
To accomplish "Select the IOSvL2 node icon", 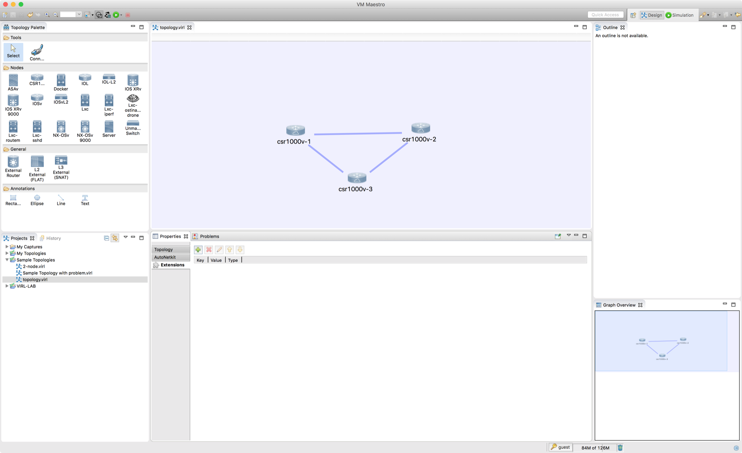I will [x=61, y=99].
